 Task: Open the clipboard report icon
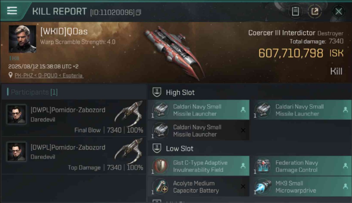(x=295, y=11)
